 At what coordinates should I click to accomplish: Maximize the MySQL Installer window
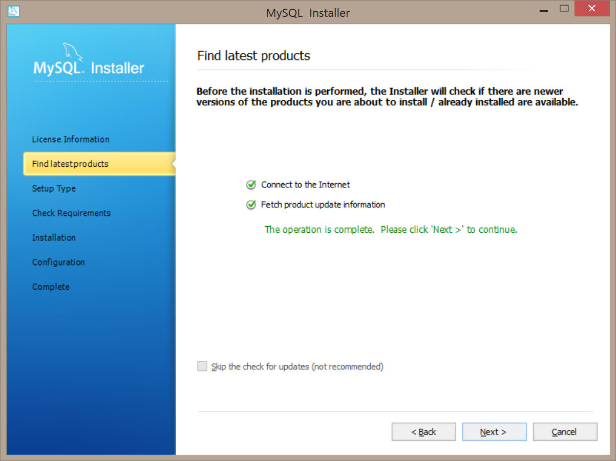point(564,9)
